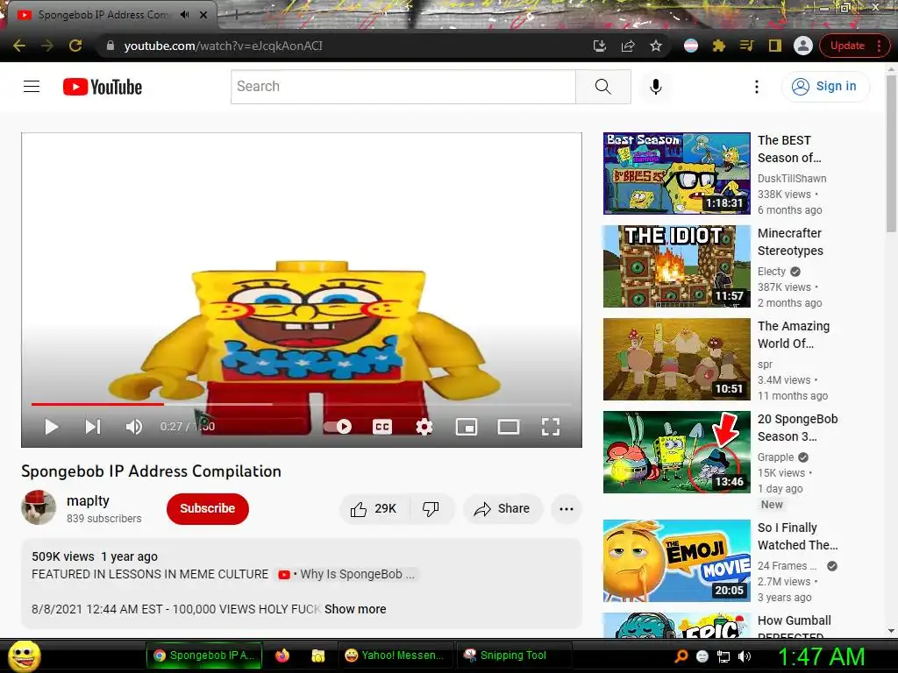
Task: Switch to Spongebob IP Chrome taskbar item
Action: (204, 655)
